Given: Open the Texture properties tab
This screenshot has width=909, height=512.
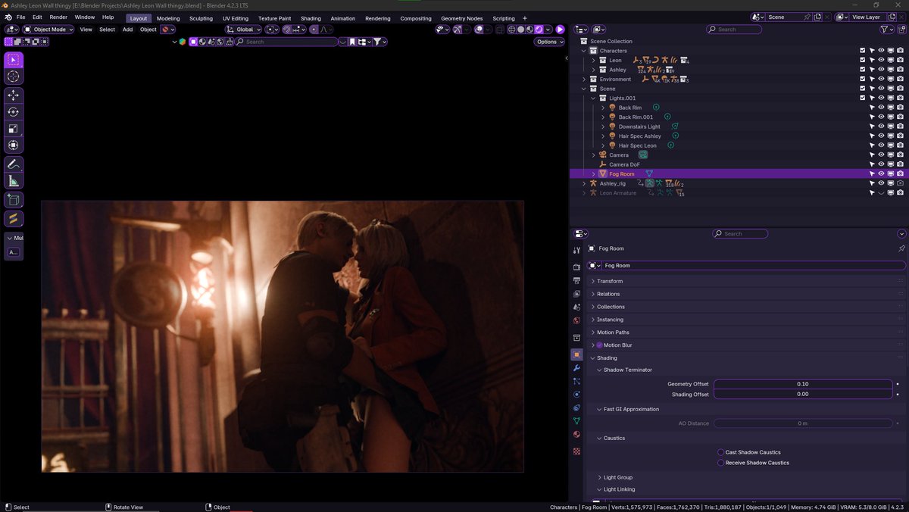Looking at the screenshot, I should coord(576,451).
